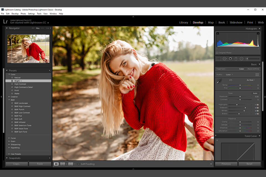This screenshot has width=266, height=177.
Task: Expand the Curve presets group
Action: click(9, 138)
